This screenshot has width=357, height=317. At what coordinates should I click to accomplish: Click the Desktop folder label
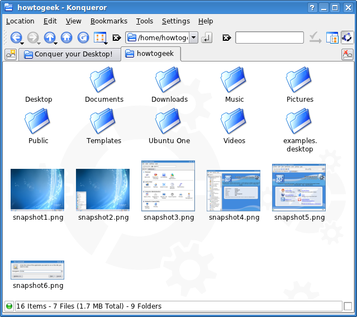[39, 100]
